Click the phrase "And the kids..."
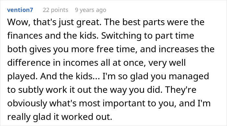The width and height of the screenshot is (227, 126). pos(70,76)
